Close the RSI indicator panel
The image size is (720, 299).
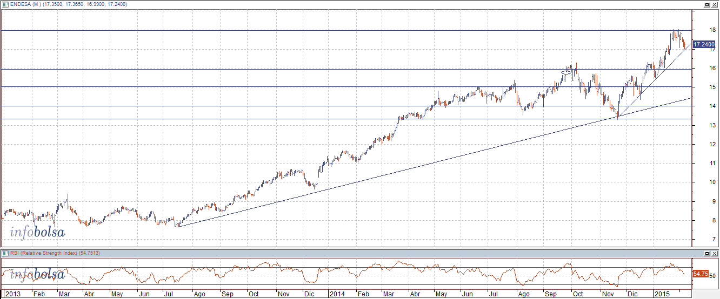click(714, 253)
